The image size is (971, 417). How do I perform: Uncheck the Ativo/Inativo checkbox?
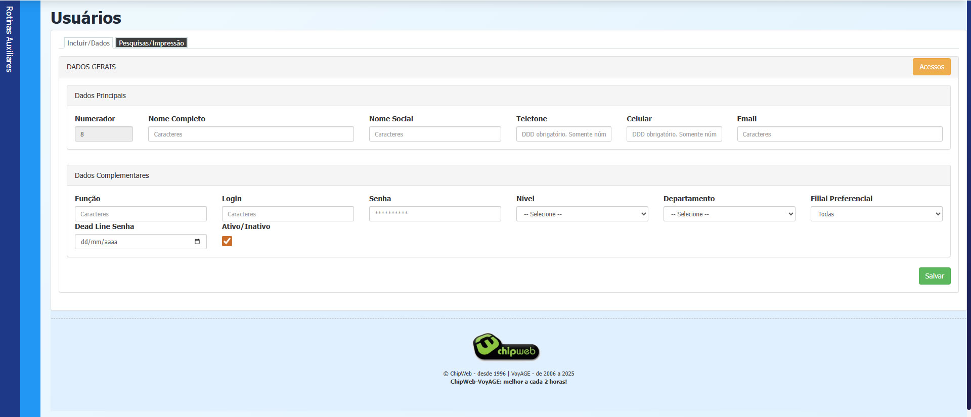pos(227,241)
